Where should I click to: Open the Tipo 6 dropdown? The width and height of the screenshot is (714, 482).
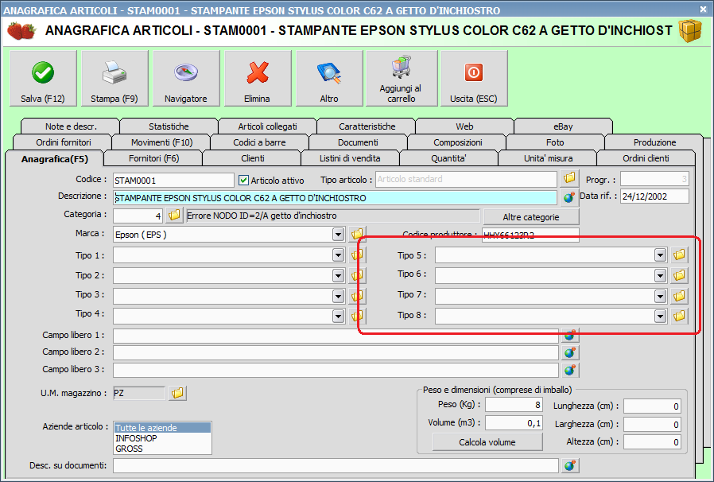coord(660,275)
